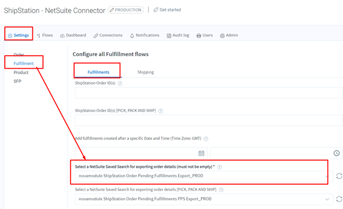The width and height of the screenshot is (343, 209).
Task: Click the date input field
Action: coord(141,153)
